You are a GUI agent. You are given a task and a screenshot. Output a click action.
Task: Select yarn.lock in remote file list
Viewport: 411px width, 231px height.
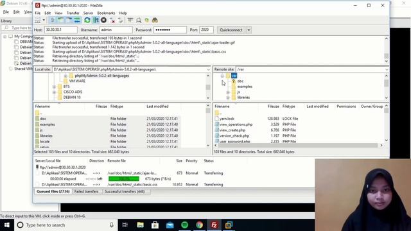[x=227, y=119]
